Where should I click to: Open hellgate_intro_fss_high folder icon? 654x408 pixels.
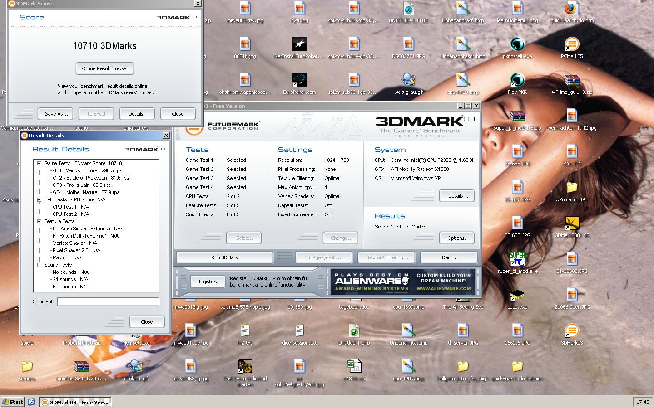point(463,370)
